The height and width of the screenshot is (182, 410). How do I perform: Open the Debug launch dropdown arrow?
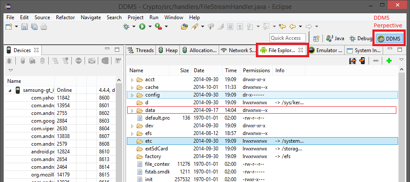[134, 26]
